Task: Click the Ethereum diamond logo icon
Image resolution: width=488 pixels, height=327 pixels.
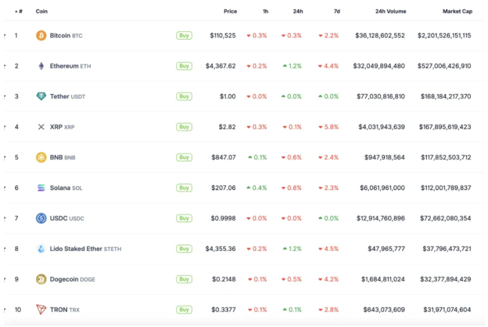Action: [x=41, y=66]
